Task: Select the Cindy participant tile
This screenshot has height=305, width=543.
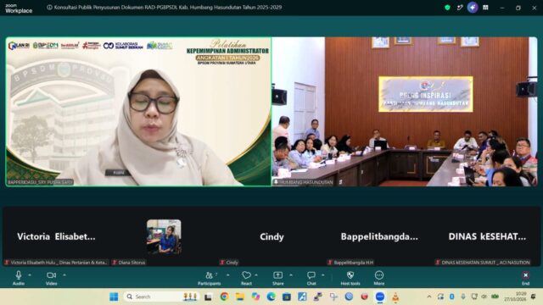Action: click(271, 236)
